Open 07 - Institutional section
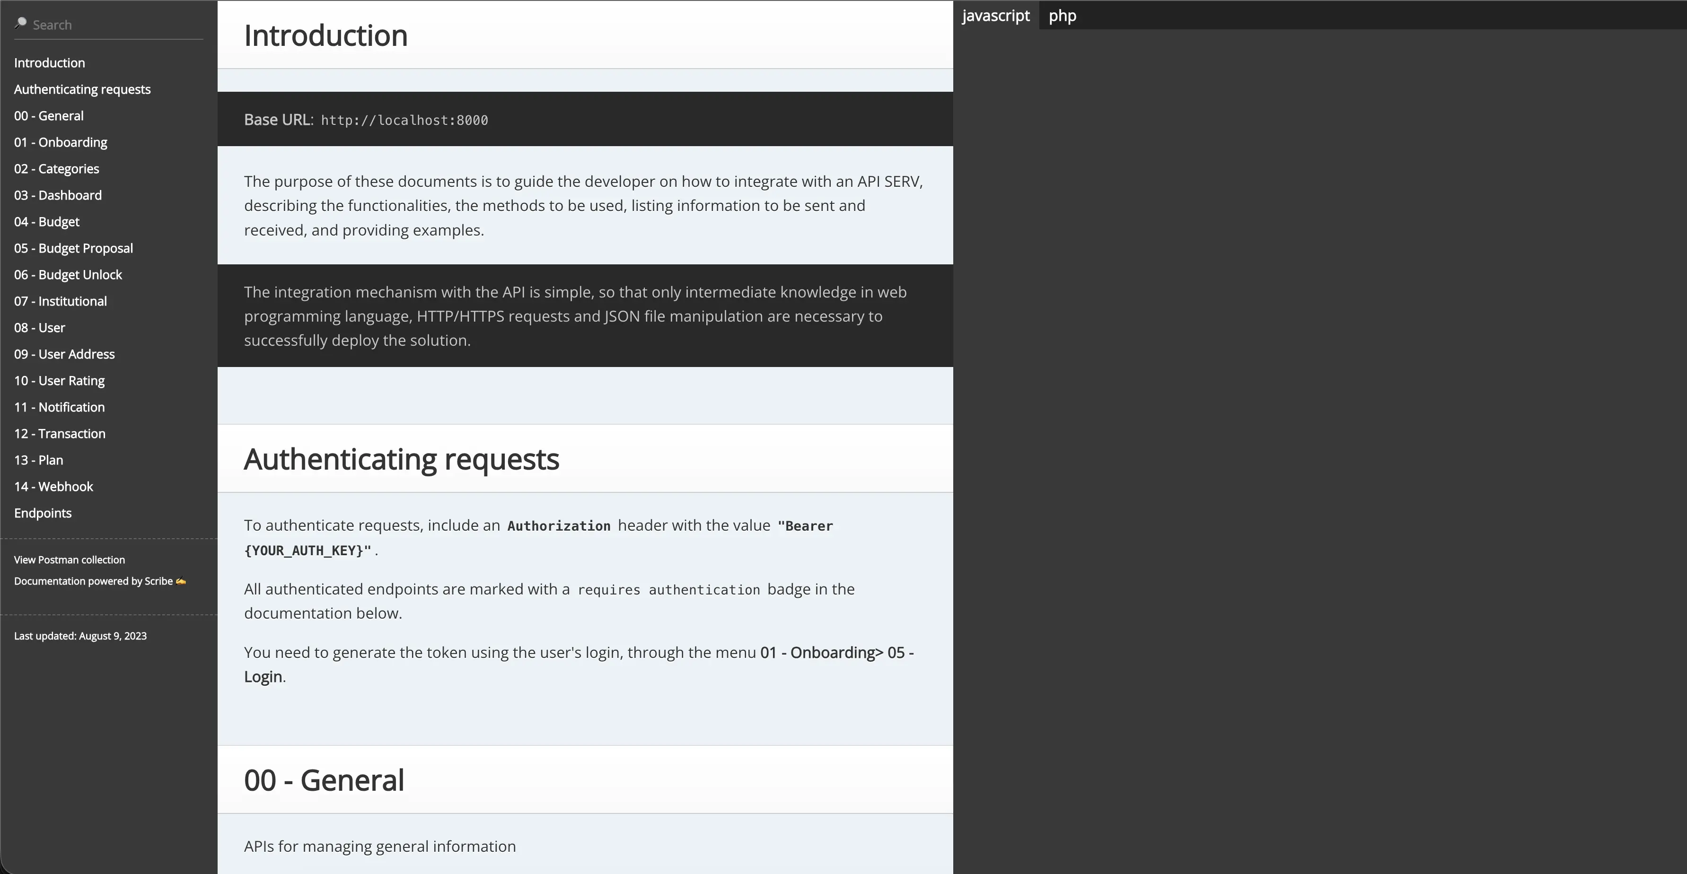The height and width of the screenshot is (874, 1687). (60, 301)
